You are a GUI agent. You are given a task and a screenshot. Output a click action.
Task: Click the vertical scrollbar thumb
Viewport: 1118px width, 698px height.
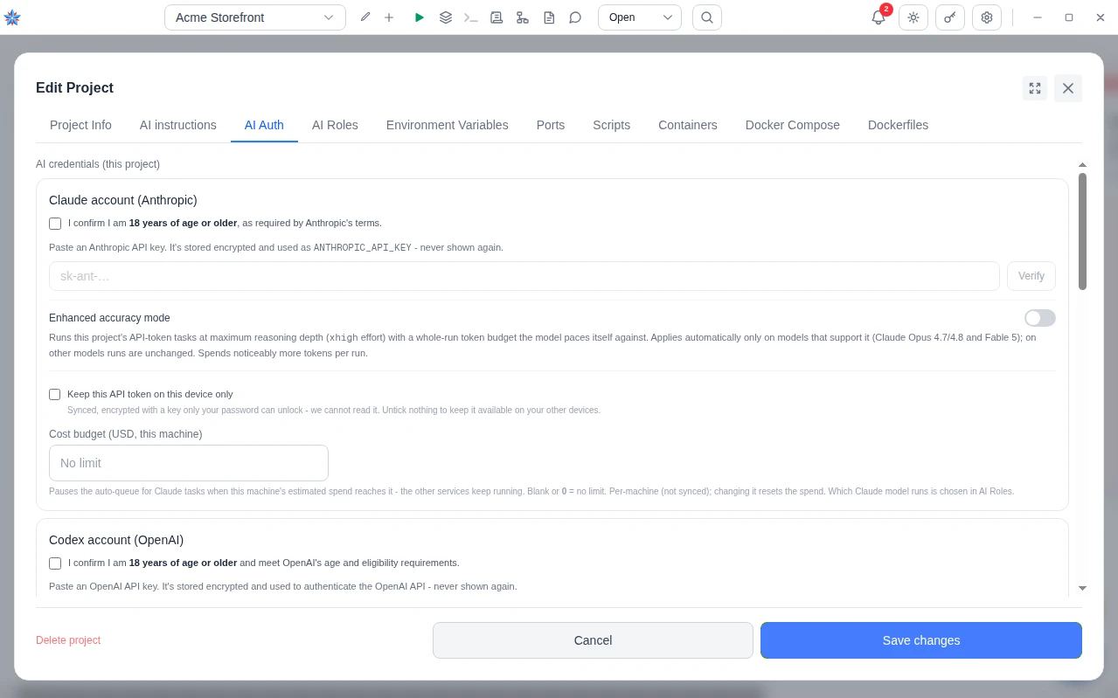pyautogui.click(x=1082, y=232)
